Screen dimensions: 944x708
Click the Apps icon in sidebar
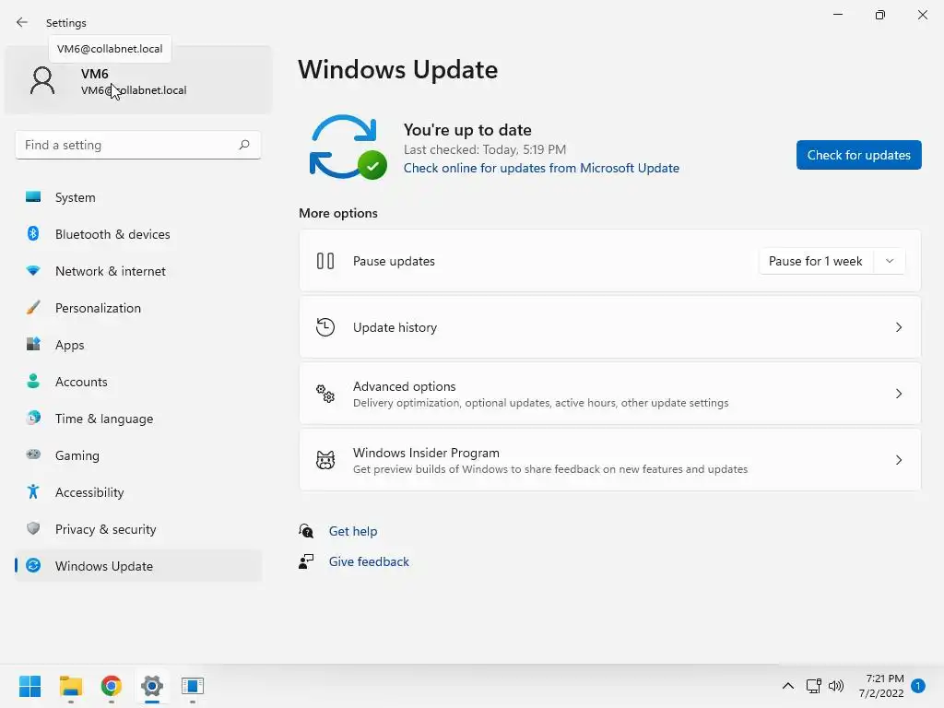[33, 345]
